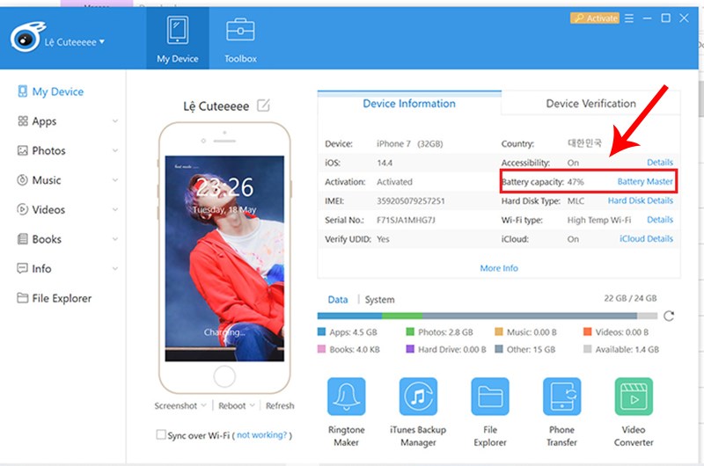Click the IMEI number 359205079257251
The height and width of the screenshot is (466, 704).
coord(410,201)
